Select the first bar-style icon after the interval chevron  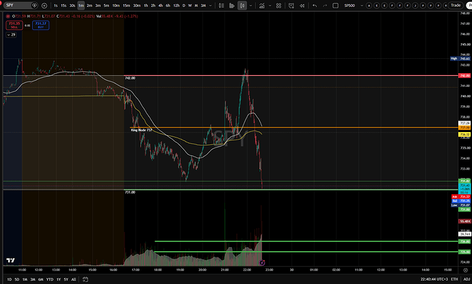coord(221,5)
